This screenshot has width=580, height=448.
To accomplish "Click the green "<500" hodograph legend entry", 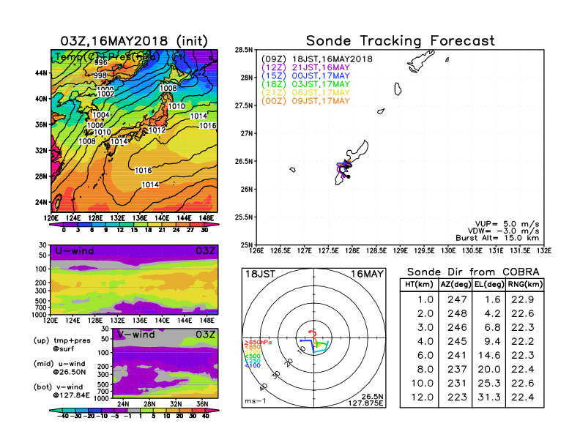I will tap(252, 356).
